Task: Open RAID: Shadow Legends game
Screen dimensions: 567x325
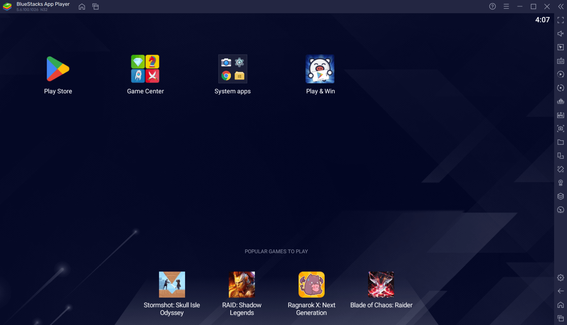Action: tap(242, 285)
